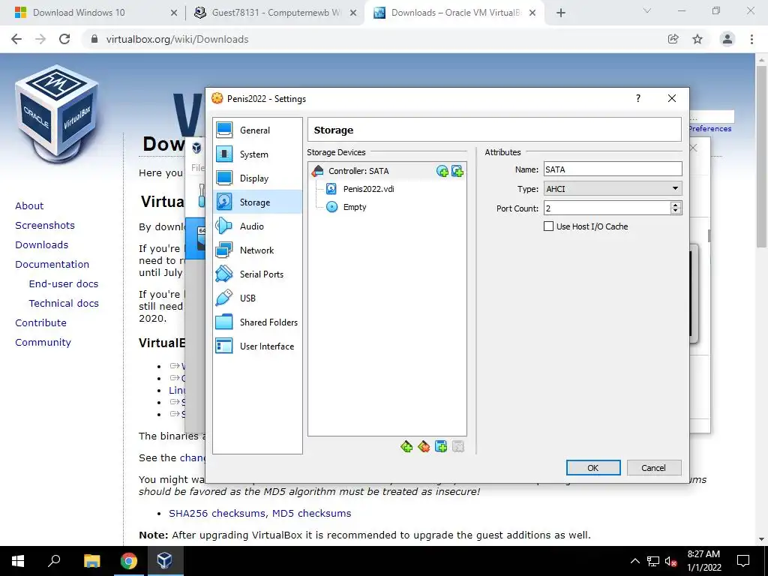The width and height of the screenshot is (768, 576).
Task: Click the SATA controller icon in tree
Action: pyautogui.click(x=318, y=171)
